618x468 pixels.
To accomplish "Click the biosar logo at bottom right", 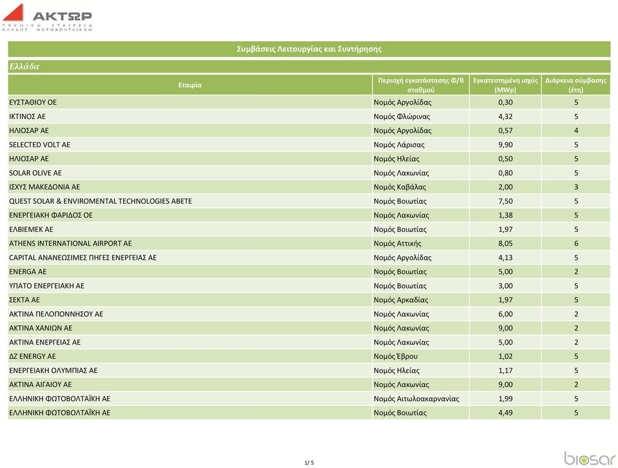I will click(x=590, y=458).
